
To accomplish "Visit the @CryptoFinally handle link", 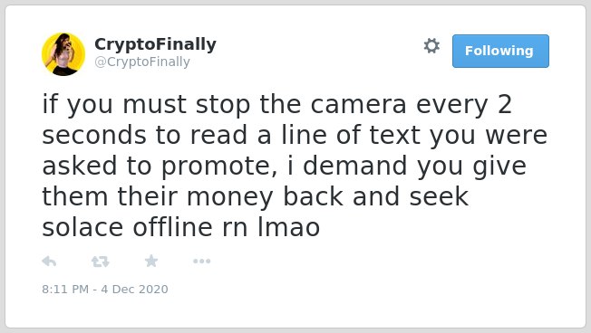I will coord(142,62).
